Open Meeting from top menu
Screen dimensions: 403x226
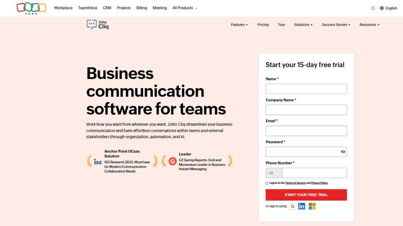coord(160,8)
